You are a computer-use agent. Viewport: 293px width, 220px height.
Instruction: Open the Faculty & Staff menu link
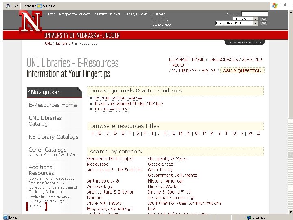click(x=136, y=14)
